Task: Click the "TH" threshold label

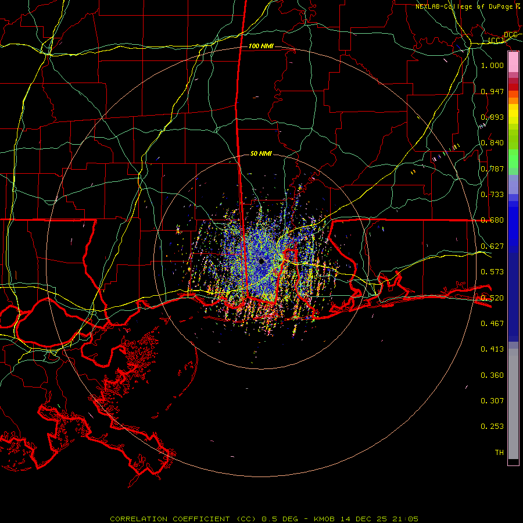Action: [x=499, y=452]
